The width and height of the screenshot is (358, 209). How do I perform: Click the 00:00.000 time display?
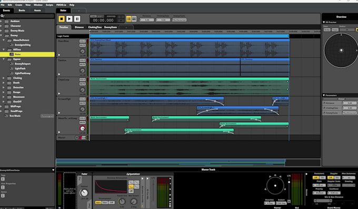tap(103, 21)
